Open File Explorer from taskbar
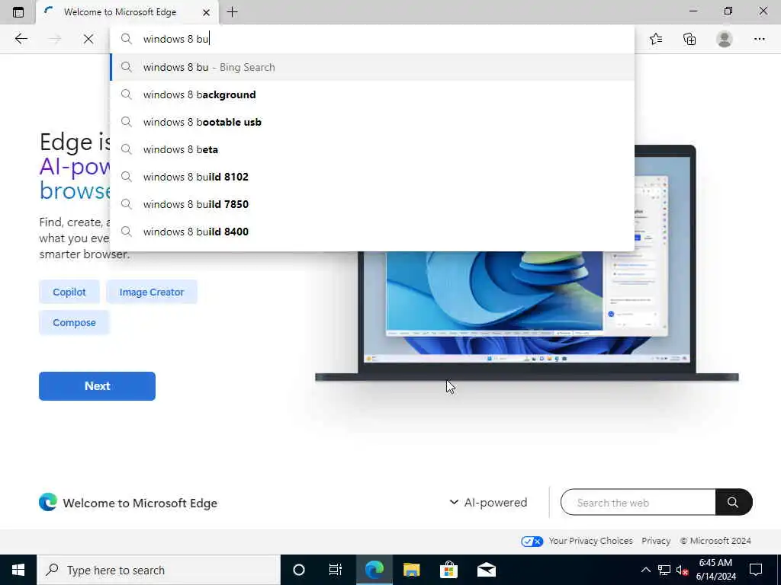The height and width of the screenshot is (585, 781). 411,570
